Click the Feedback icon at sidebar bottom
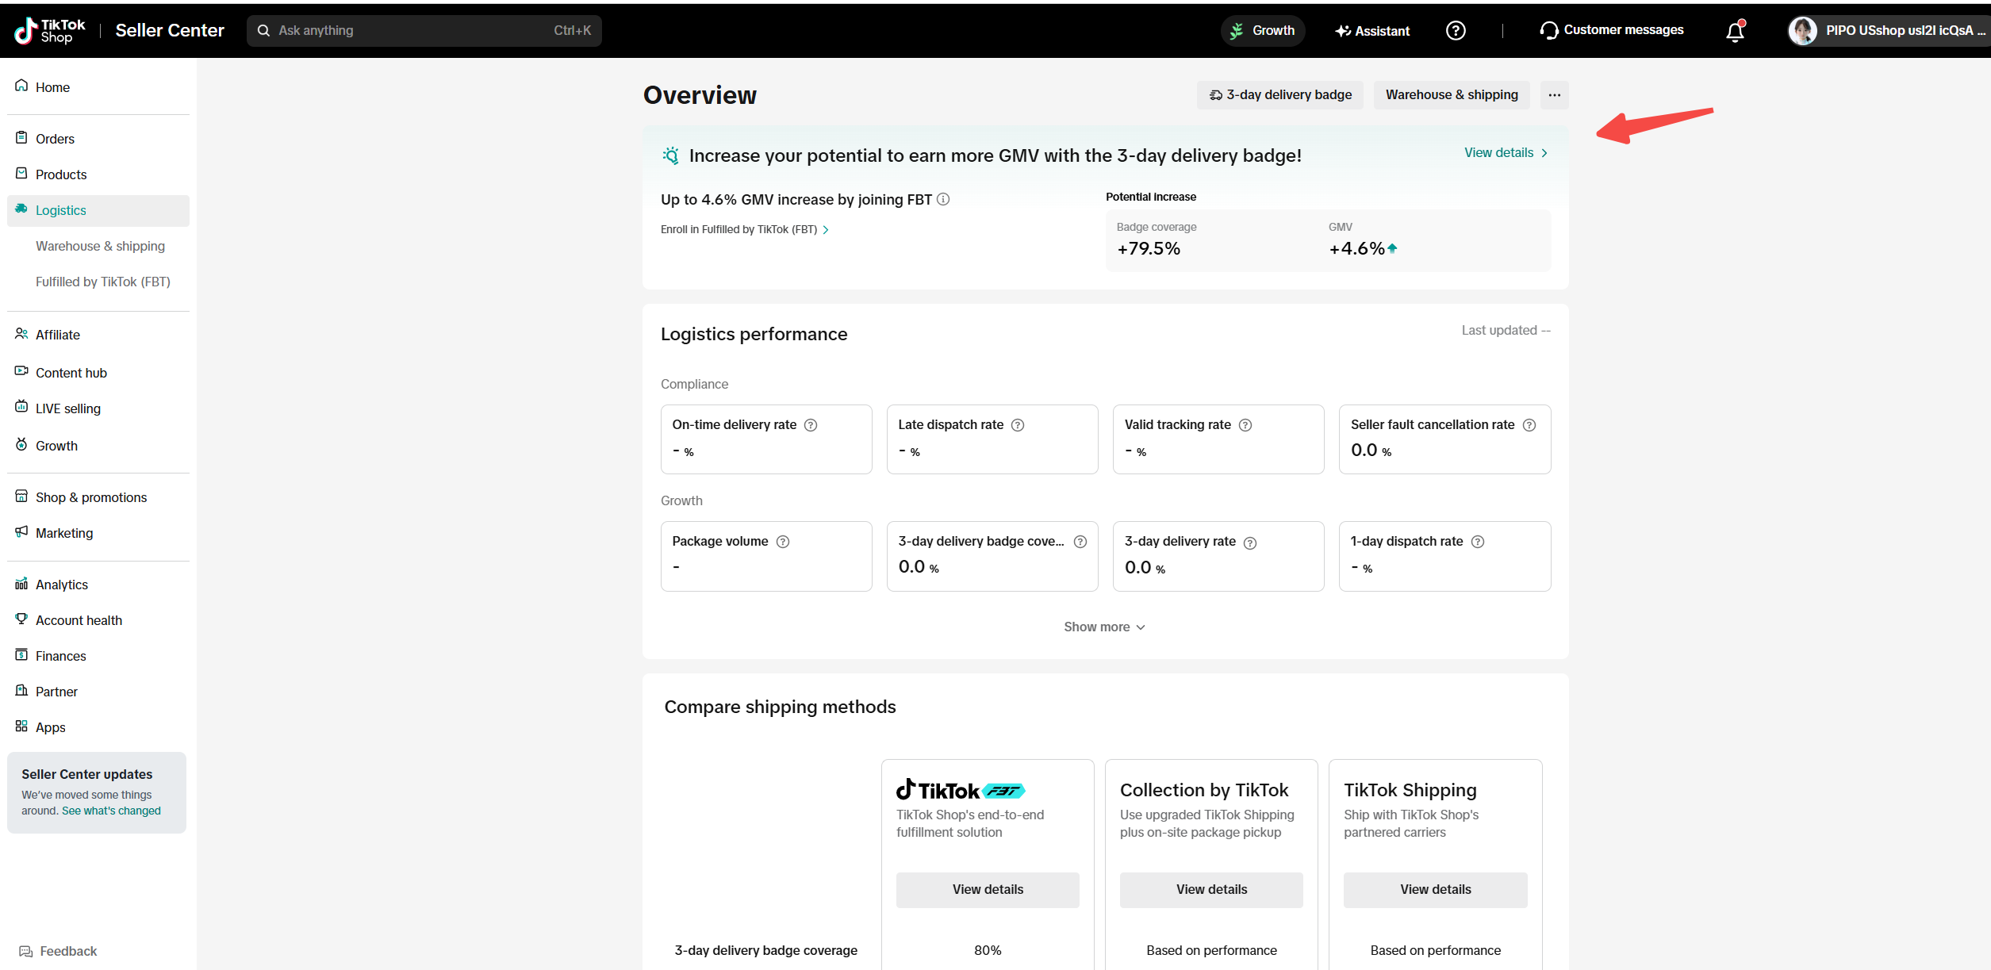The image size is (1991, 970). coord(26,951)
